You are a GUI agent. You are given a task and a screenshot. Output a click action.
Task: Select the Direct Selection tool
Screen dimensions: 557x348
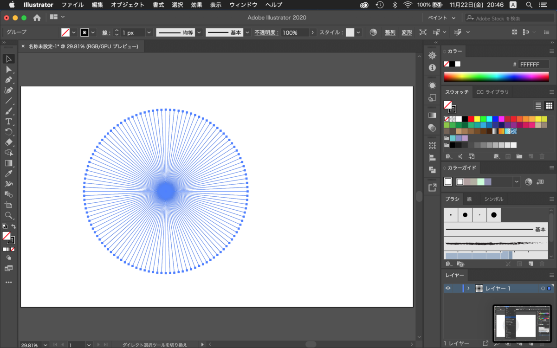(x=8, y=70)
